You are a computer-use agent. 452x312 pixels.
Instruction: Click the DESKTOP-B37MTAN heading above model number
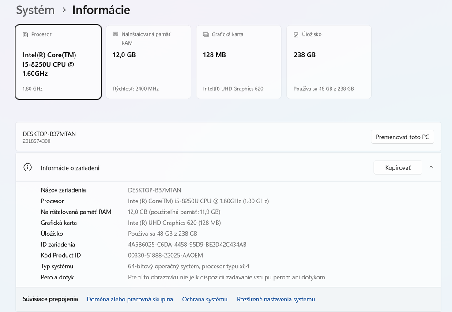point(49,134)
